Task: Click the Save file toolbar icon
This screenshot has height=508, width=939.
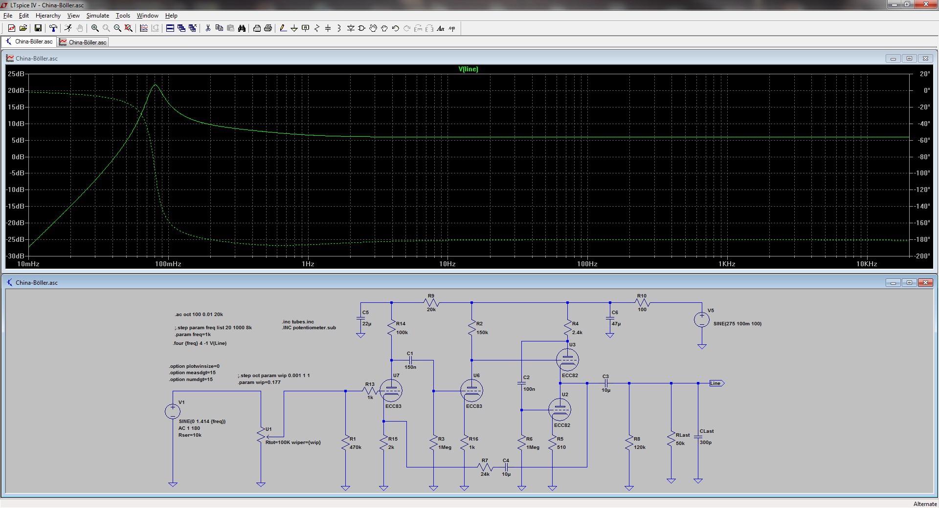Action: click(x=38, y=28)
